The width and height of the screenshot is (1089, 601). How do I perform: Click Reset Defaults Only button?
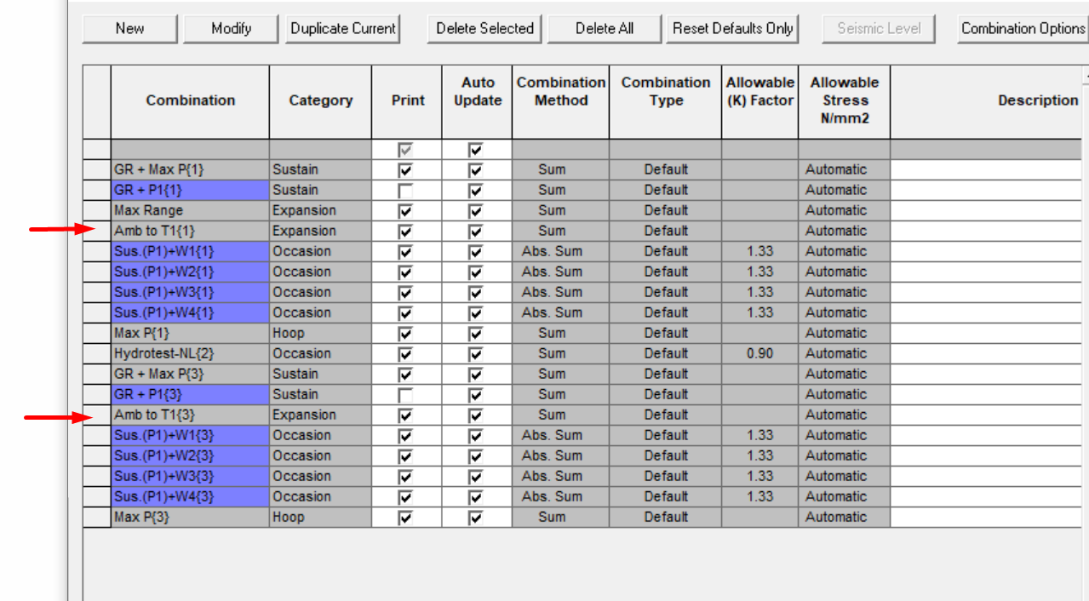[x=732, y=28]
